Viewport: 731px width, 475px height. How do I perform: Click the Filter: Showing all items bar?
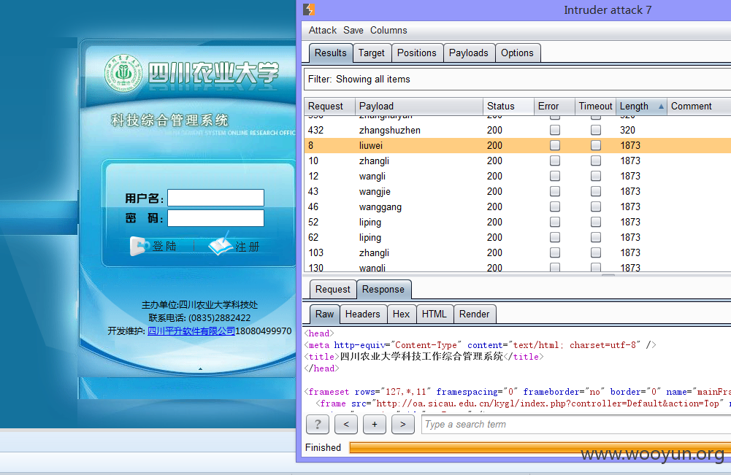point(516,79)
